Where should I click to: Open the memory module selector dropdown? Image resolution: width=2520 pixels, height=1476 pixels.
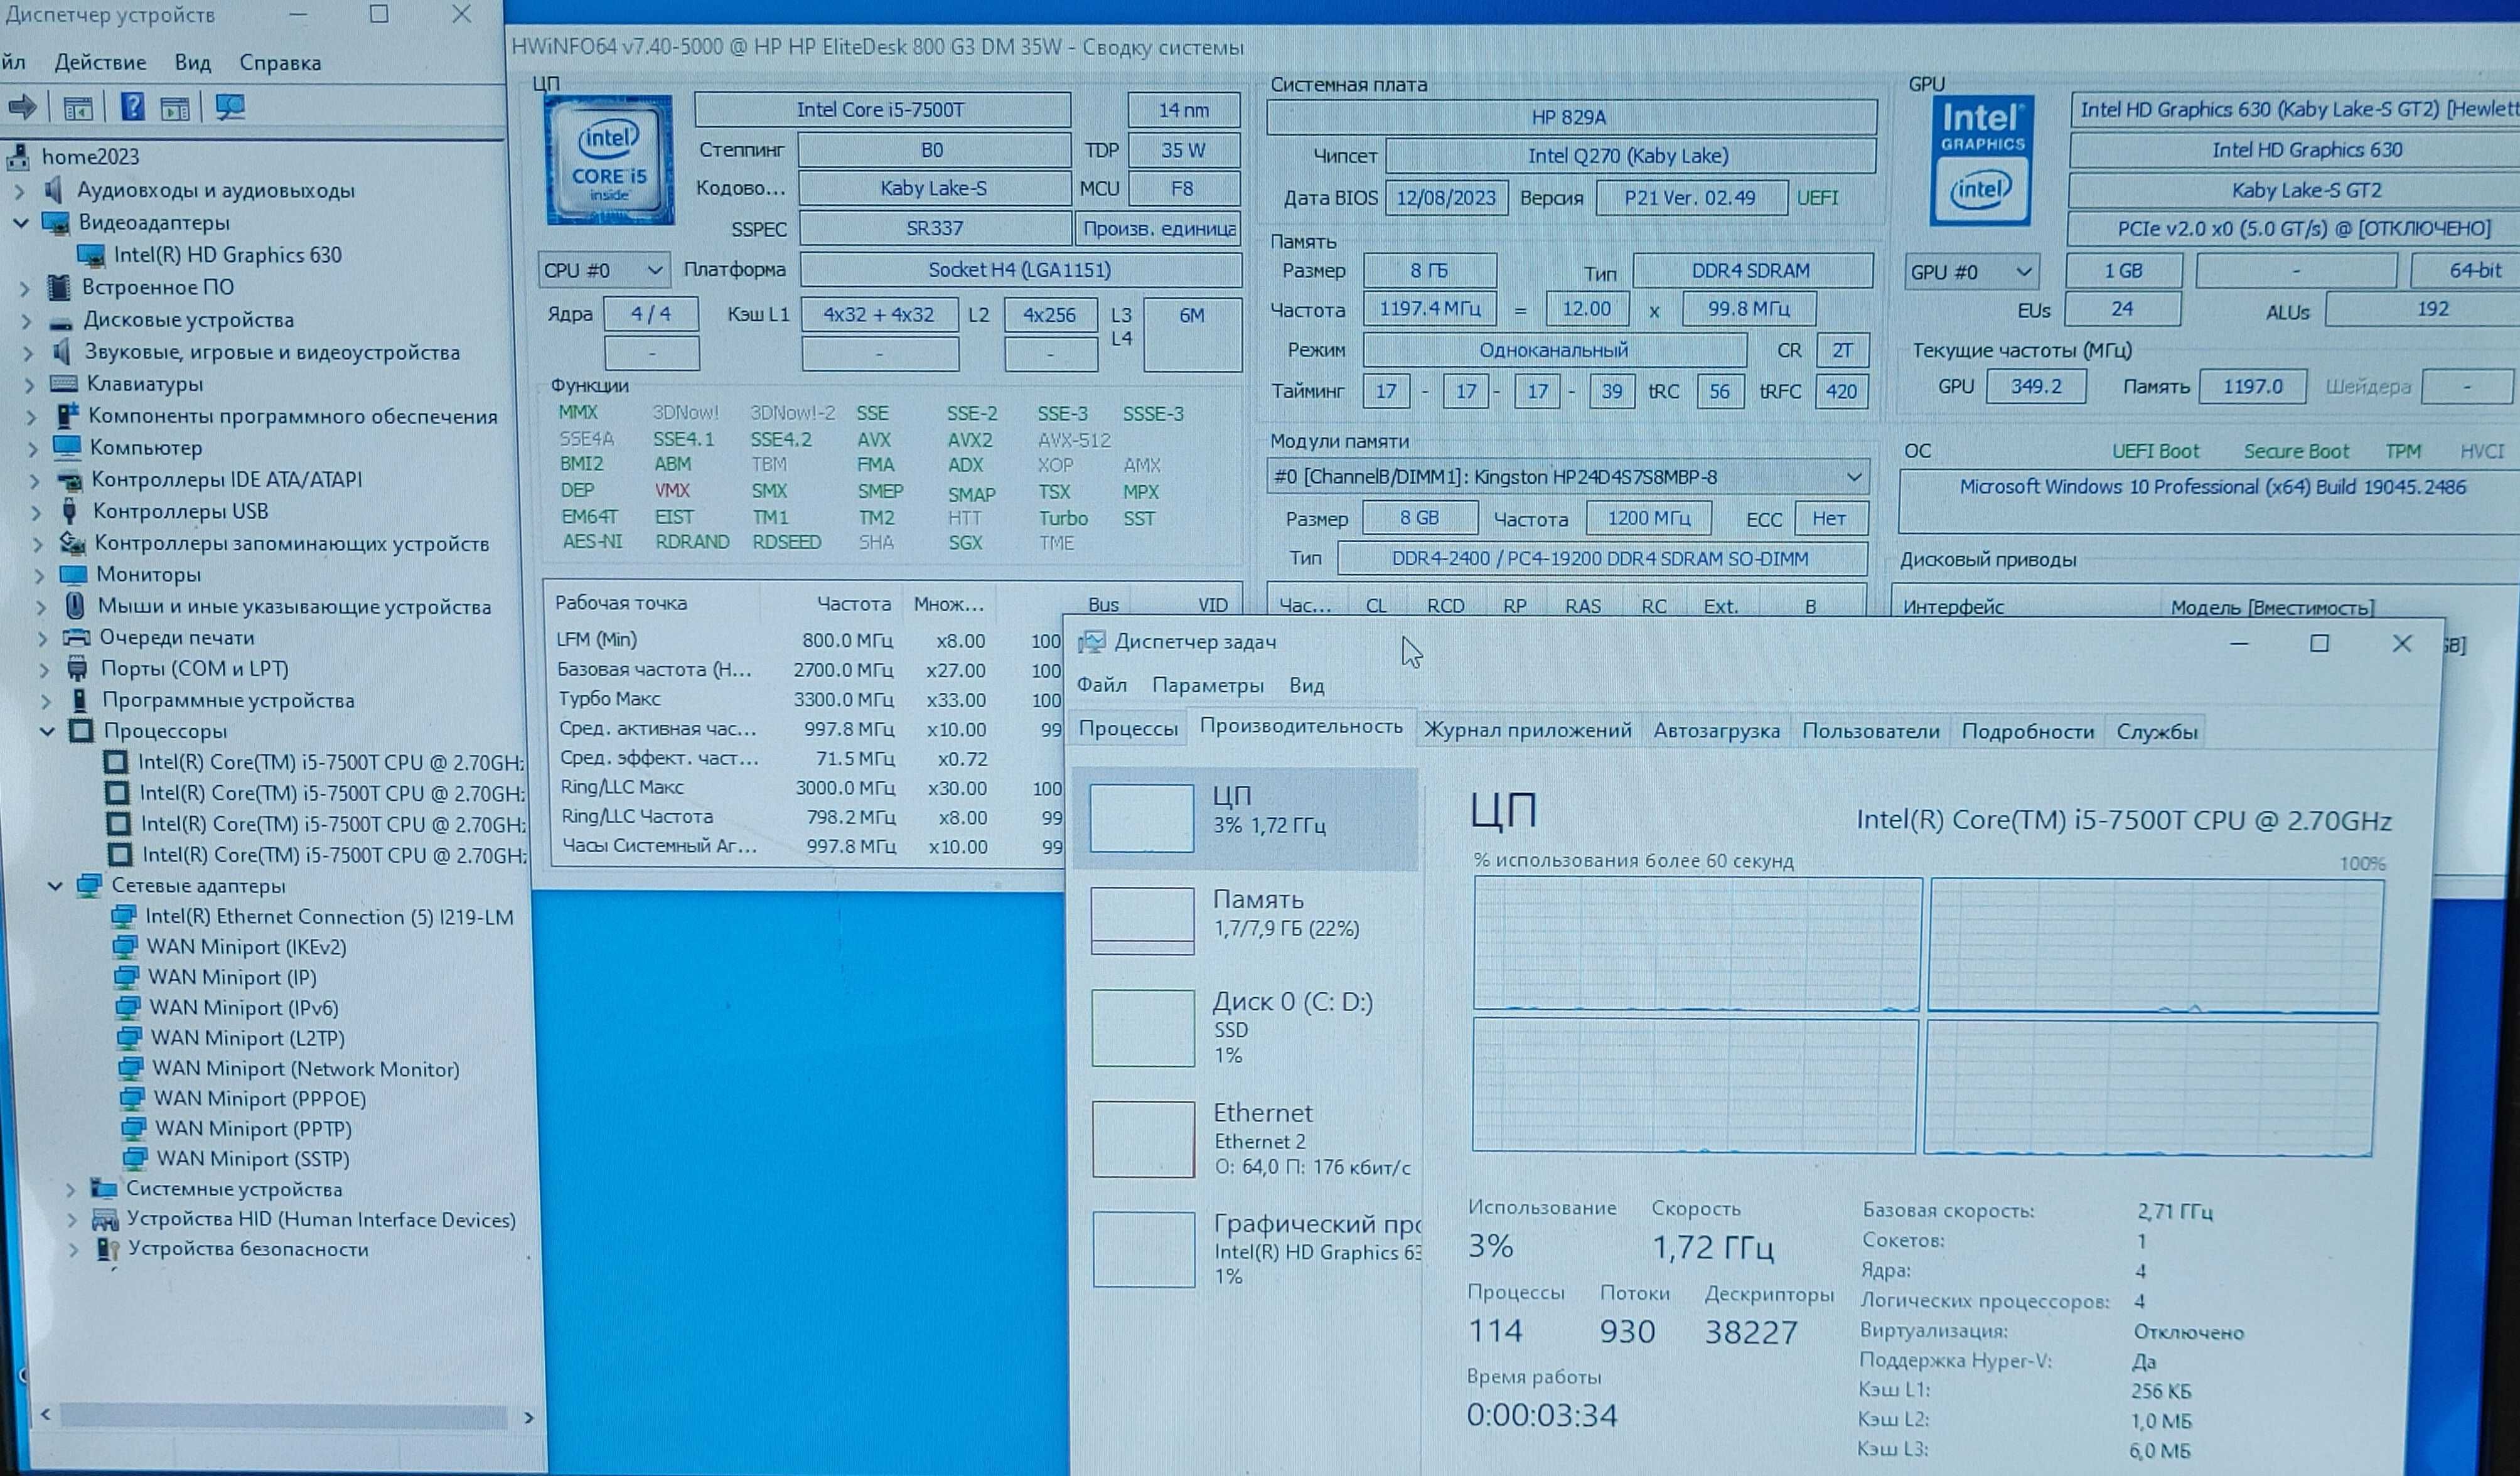pos(1567,477)
